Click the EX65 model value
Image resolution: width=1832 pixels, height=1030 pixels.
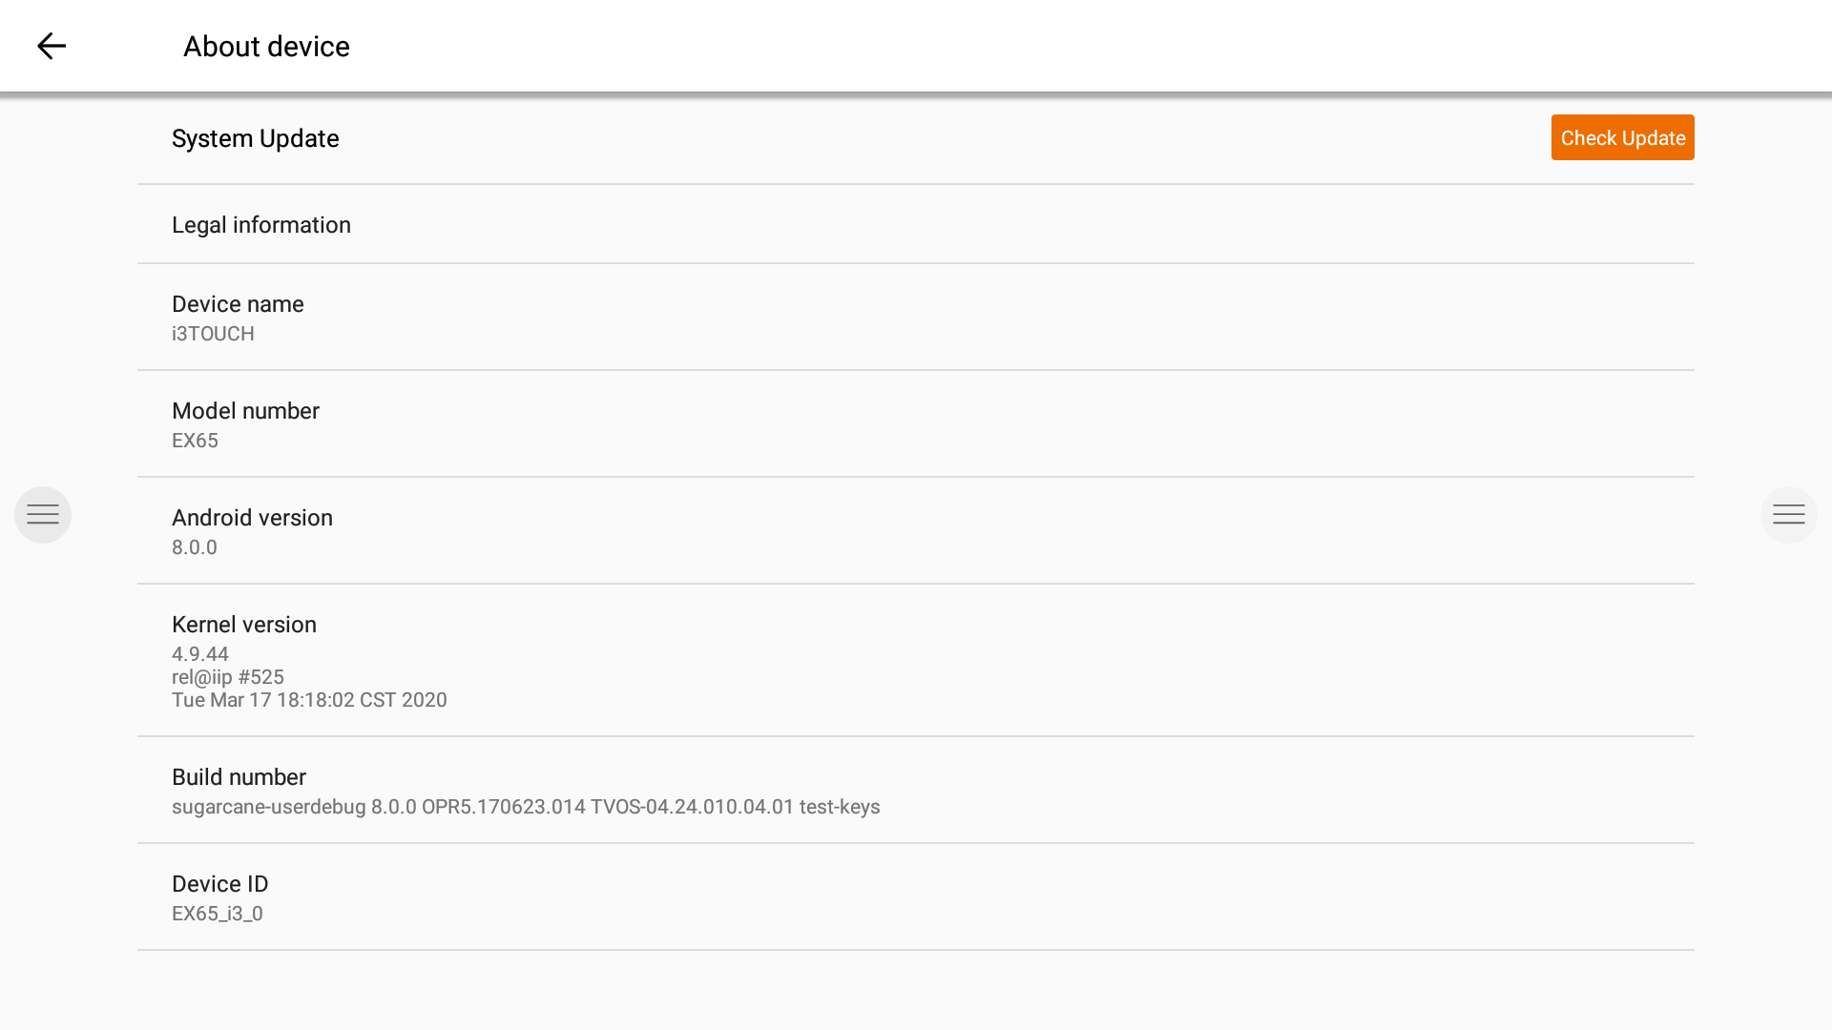(195, 441)
